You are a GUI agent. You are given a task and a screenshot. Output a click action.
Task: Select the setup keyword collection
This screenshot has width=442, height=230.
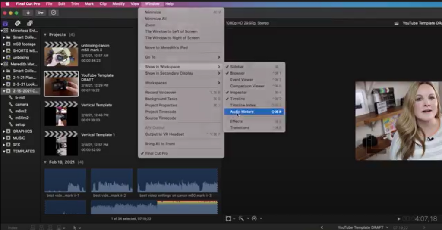[x=20, y=124]
